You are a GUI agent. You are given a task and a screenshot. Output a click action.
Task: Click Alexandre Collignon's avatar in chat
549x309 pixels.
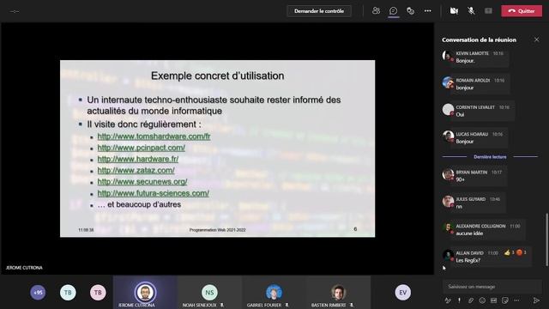pos(448,228)
